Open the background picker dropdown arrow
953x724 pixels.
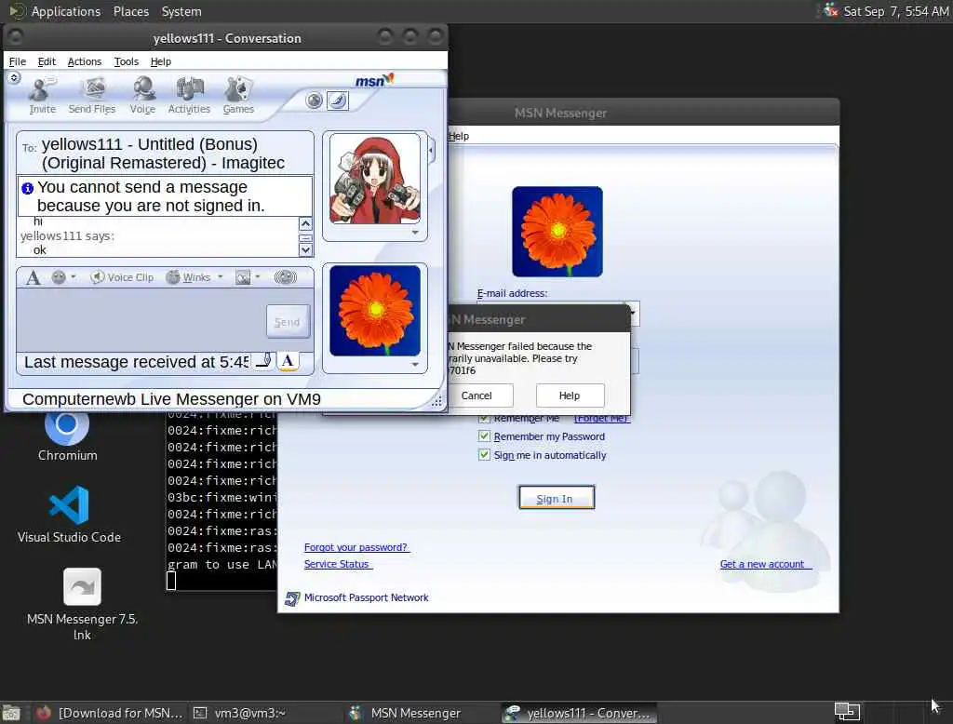click(x=258, y=277)
